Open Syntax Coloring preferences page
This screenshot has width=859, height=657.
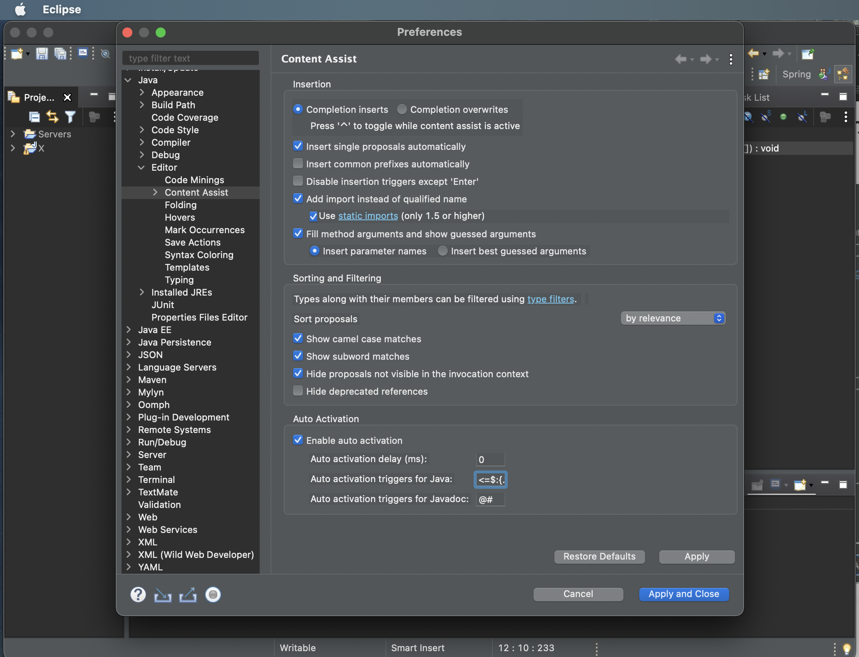tap(199, 255)
